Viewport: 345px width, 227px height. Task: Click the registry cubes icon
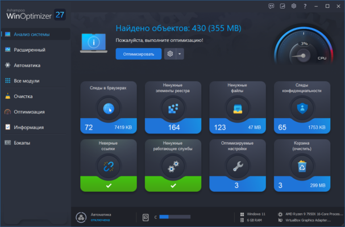click(x=173, y=108)
